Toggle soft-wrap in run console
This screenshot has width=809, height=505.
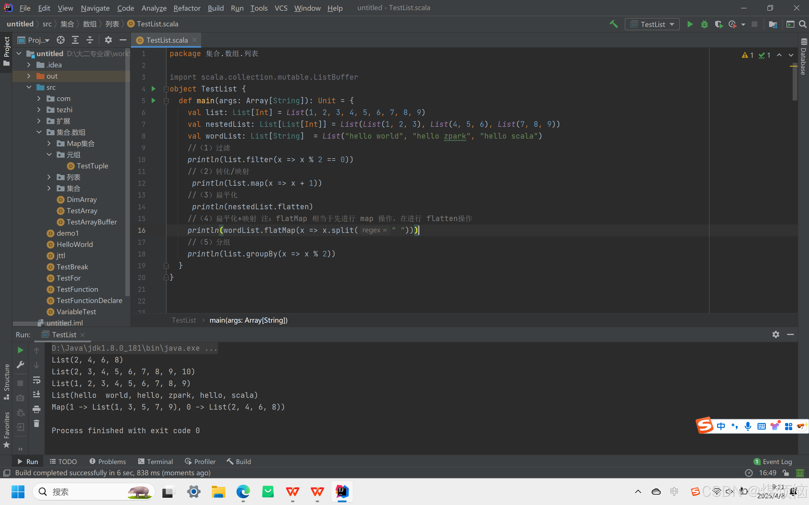(37, 380)
